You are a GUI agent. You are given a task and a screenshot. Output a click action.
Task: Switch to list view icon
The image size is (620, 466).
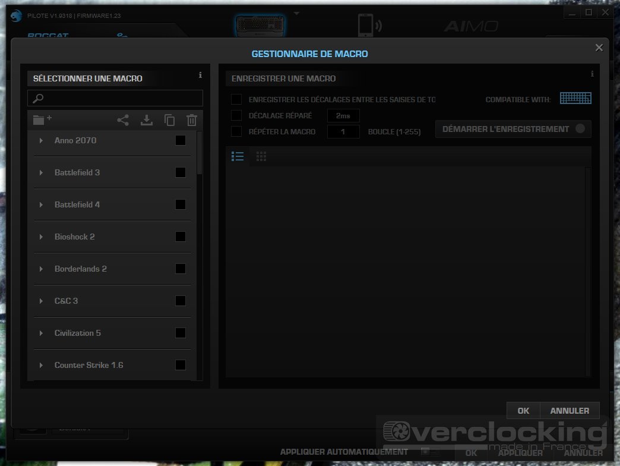click(x=238, y=156)
